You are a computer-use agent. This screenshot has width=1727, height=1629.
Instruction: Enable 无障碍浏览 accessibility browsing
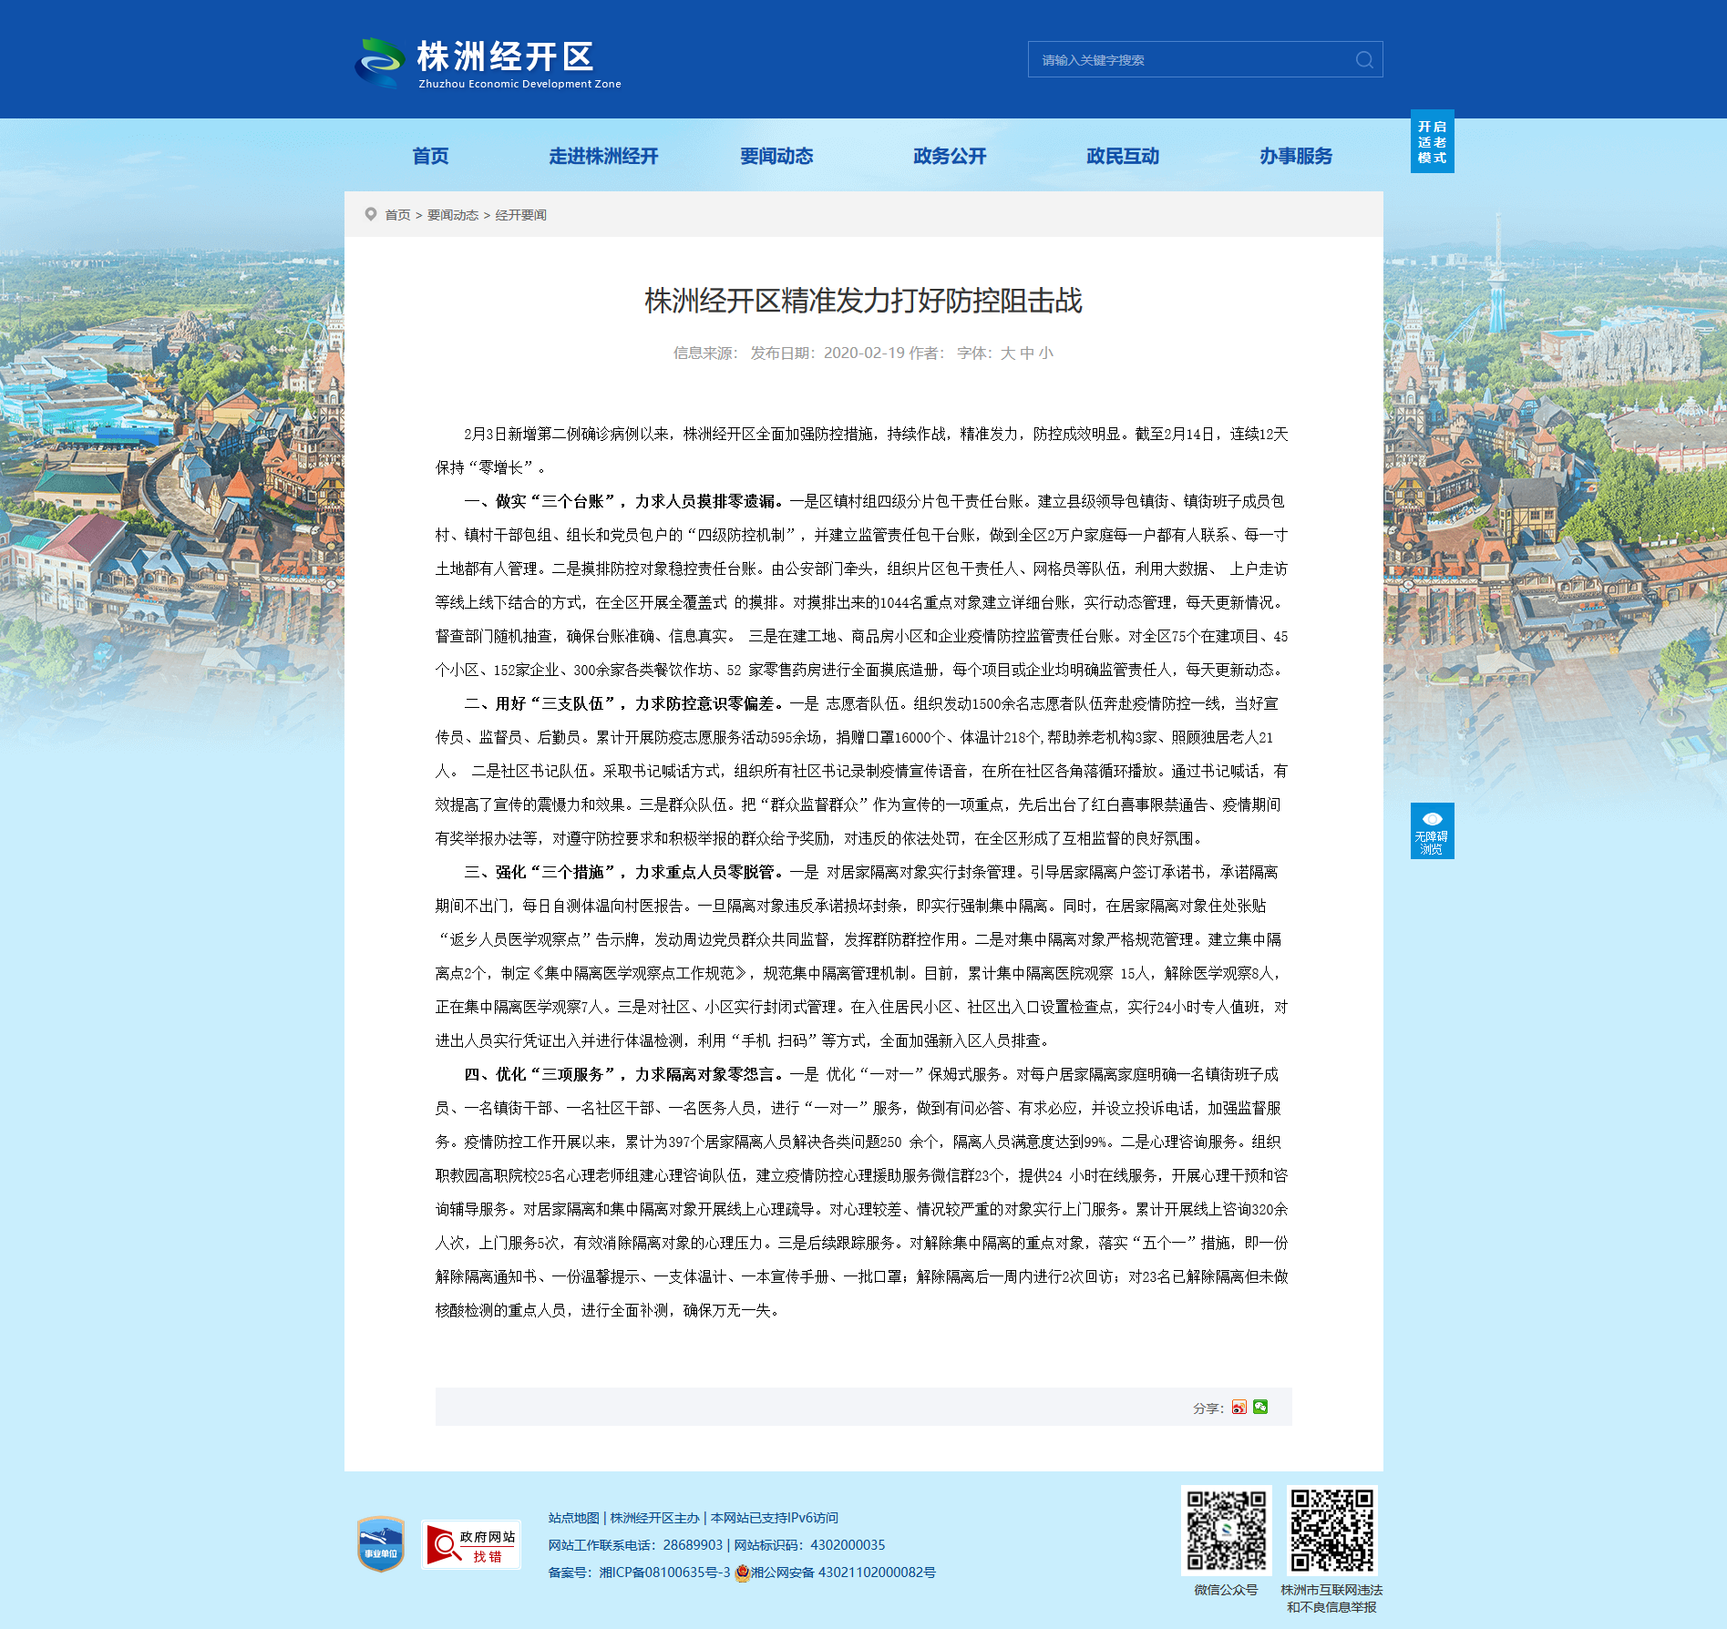pos(1432,831)
